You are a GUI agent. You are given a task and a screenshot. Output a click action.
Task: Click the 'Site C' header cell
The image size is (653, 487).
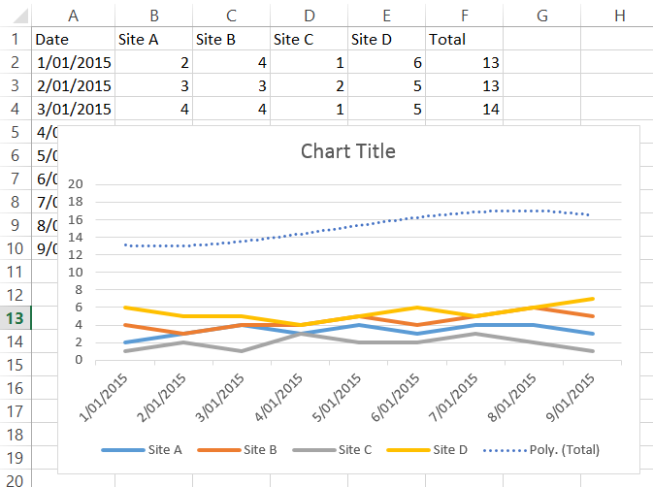click(x=309, y=39)
